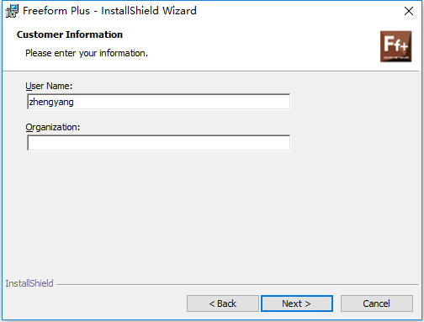This screenshot has width=424, height=322.
Task: Click the "Organization:" label
Action: pos(53,127)
